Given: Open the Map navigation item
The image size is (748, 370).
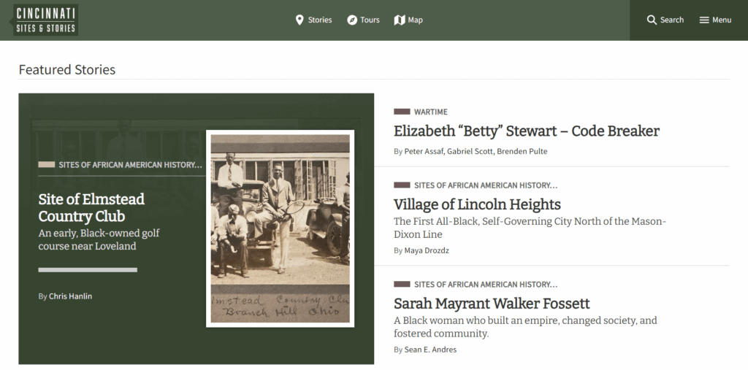Looking at the screenshot, I should click(x=415, y=20).
